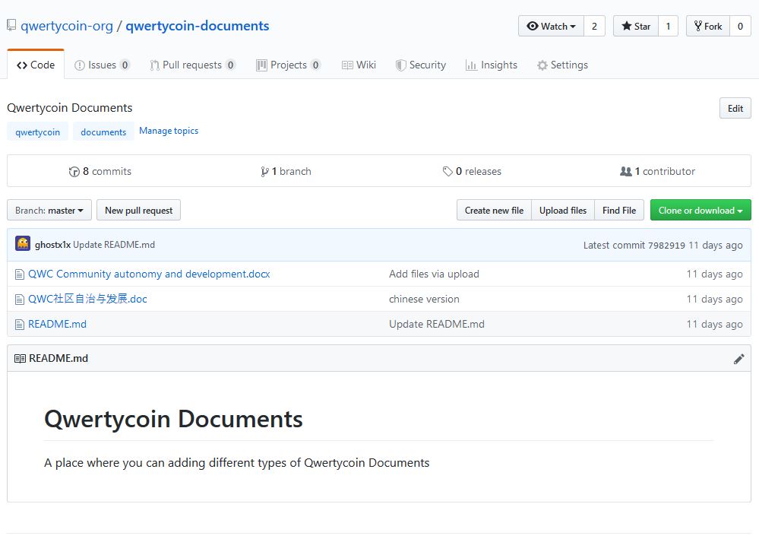Switch to the Issues tab

[102, 65]
